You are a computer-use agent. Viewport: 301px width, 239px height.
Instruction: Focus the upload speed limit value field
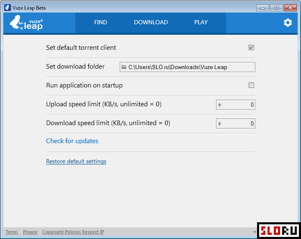236,105
